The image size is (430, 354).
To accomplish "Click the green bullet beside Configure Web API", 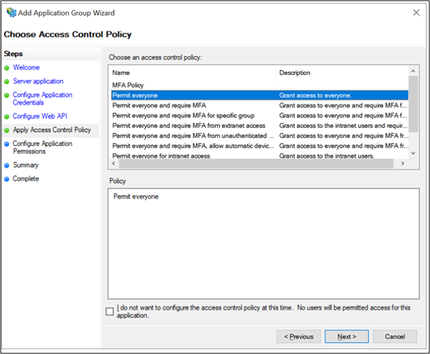I will [x=7, y=117].
